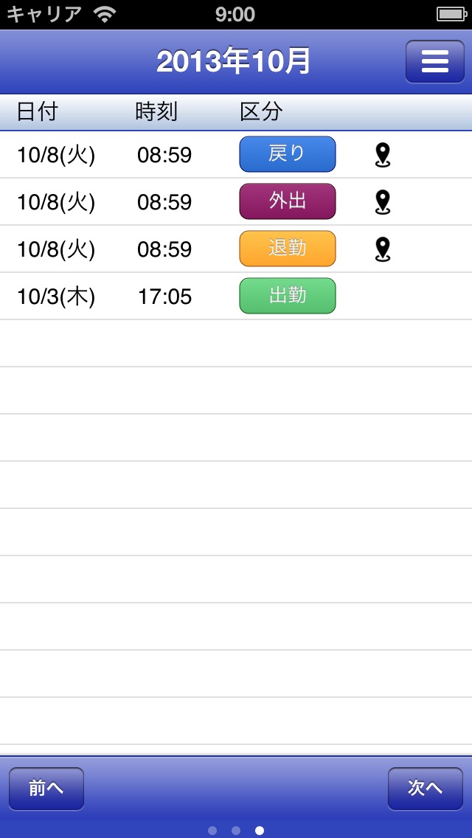Image resolution: width=472 pixels, height=838 pixels.
Task: Open the hamburger menu button
Action: 434,62
